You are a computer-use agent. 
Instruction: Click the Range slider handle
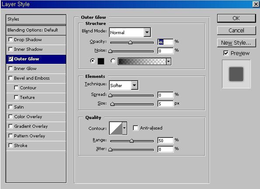pyautogui.click(x=132, y=141)
